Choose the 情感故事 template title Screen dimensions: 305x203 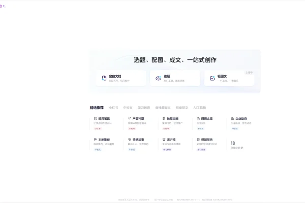coord(138,140)
